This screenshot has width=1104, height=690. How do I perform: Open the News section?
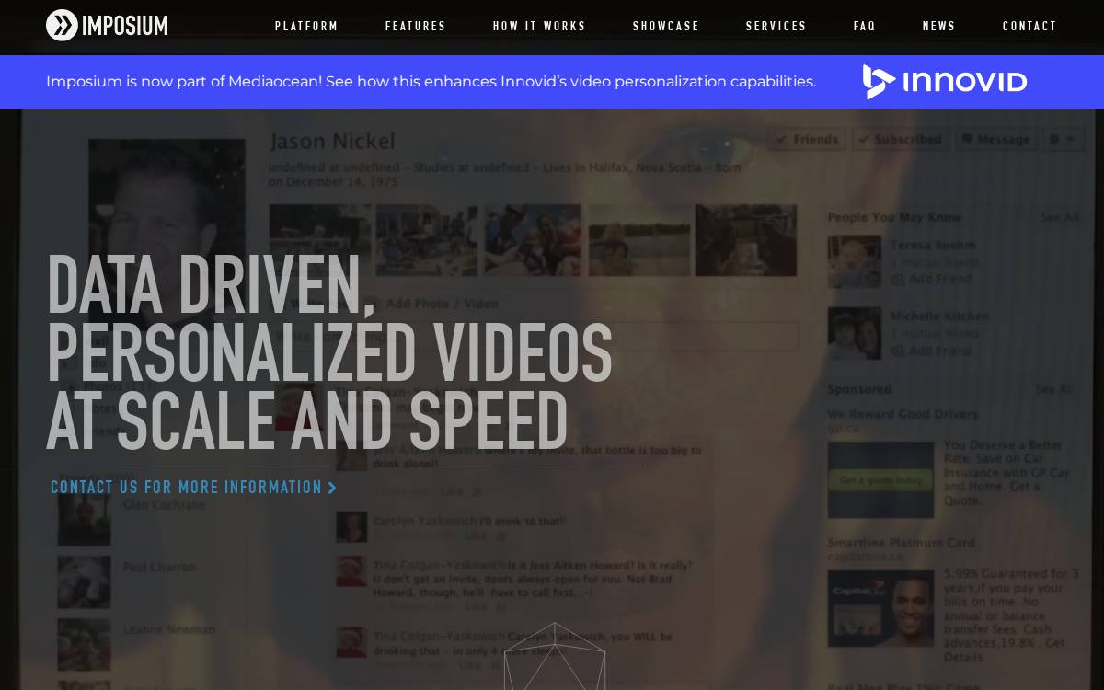939,26
